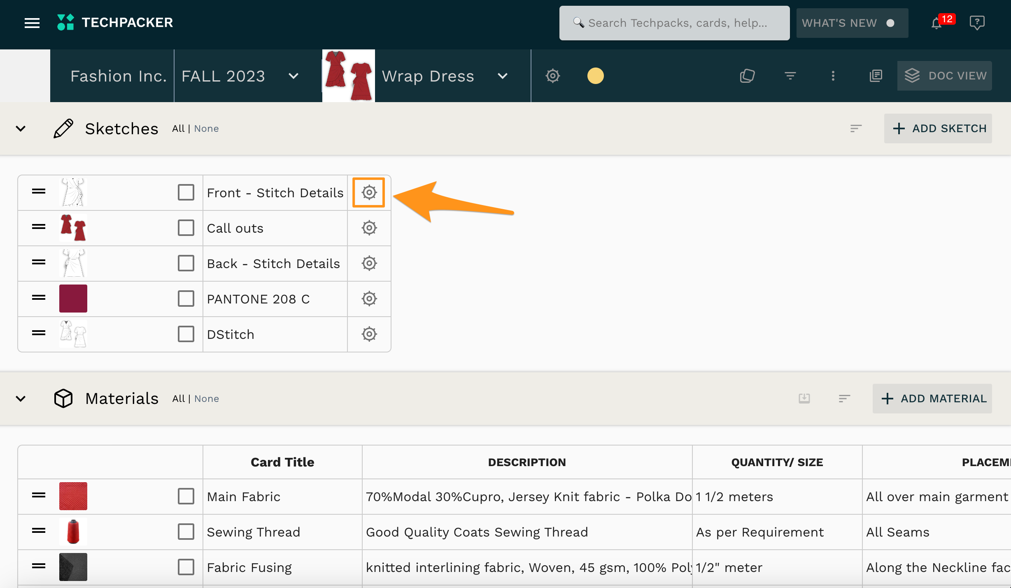Collapse the Sketches section chevron
Image resolution: width=1011 pixels, height=588 pixels.
pos(21,128)
